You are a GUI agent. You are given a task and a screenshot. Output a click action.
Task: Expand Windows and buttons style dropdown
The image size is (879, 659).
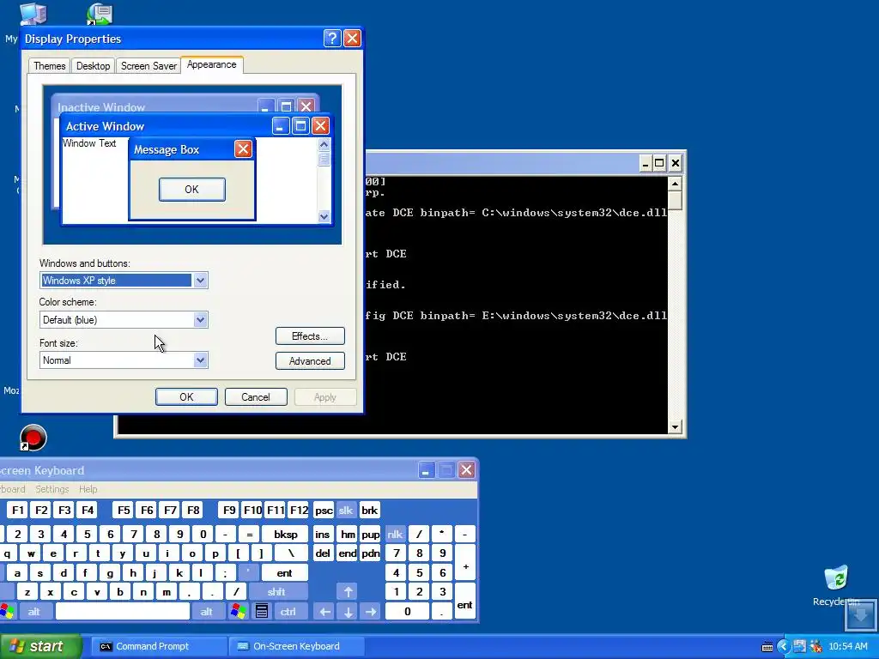coord(200,281)
